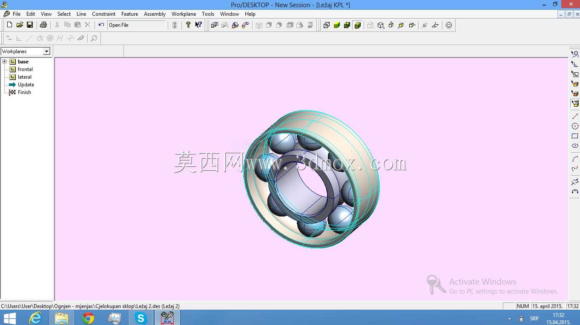This screenshot has width=580, height=325.
Task: Click the Open File command field
Action: pos(137,25)
